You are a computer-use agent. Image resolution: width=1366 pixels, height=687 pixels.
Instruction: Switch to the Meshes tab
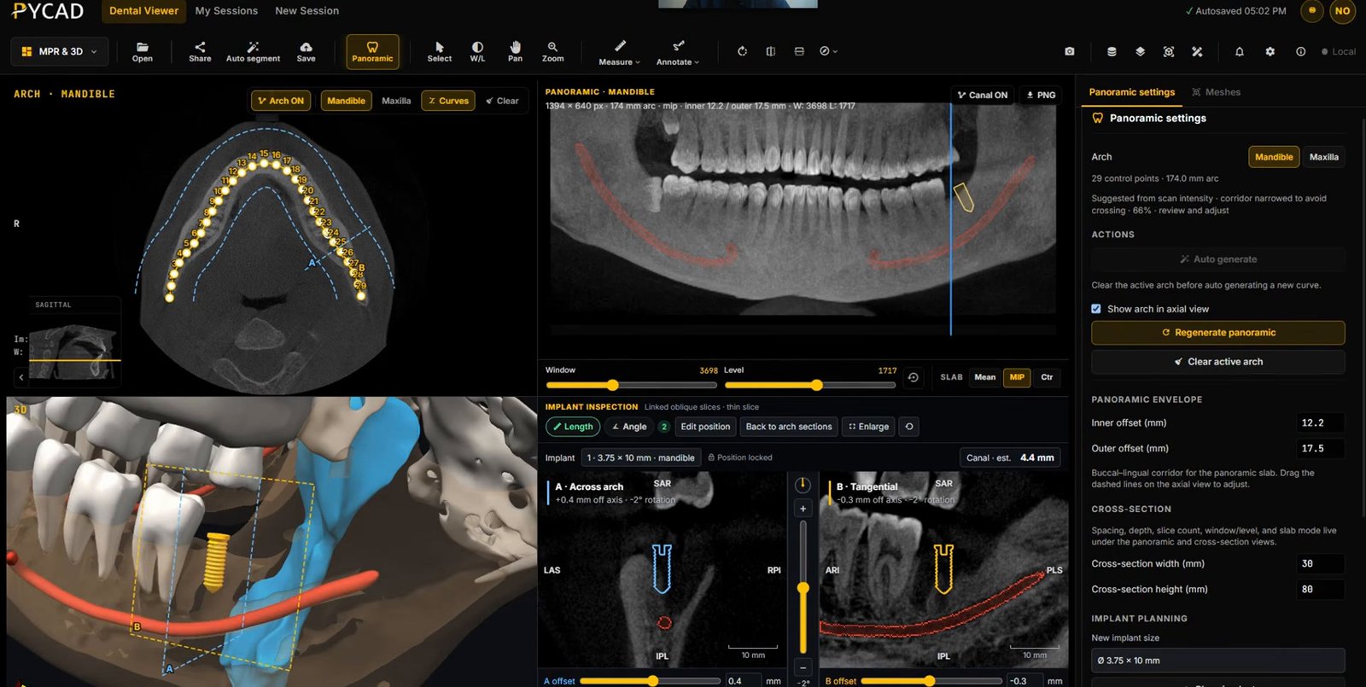(1216, 92)
